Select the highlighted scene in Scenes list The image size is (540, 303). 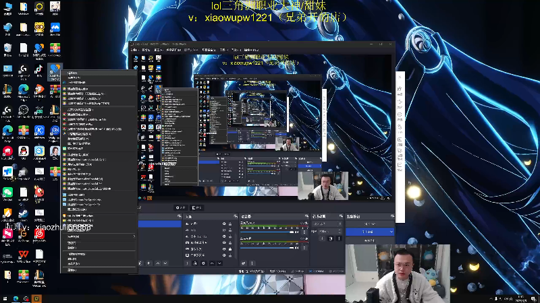point(159,224)
